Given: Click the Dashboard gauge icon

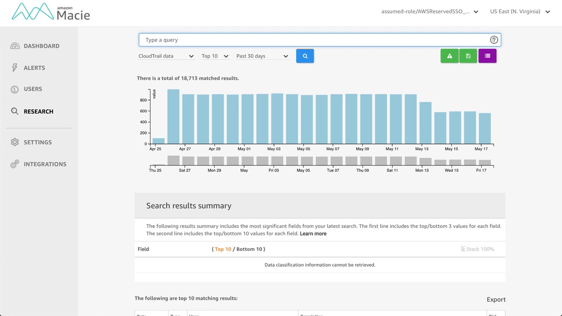Looking at the screenshot, I should point(15,46).
